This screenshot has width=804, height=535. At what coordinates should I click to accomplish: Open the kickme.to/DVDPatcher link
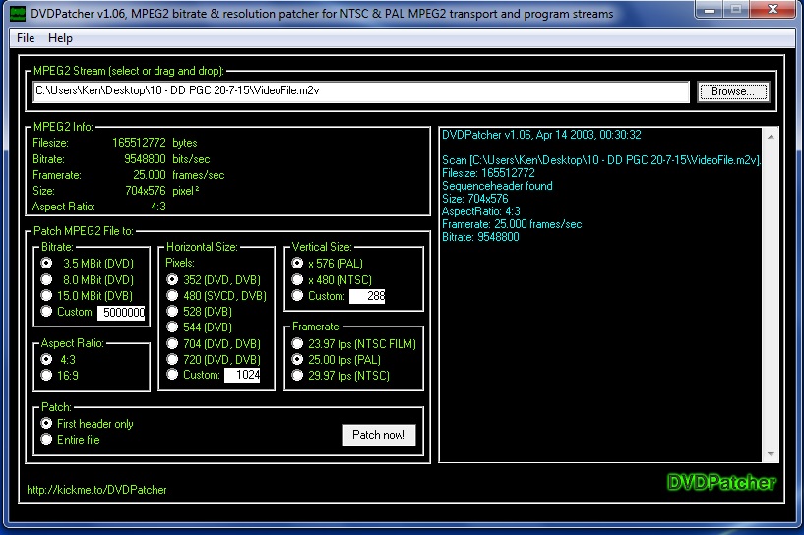96,490
